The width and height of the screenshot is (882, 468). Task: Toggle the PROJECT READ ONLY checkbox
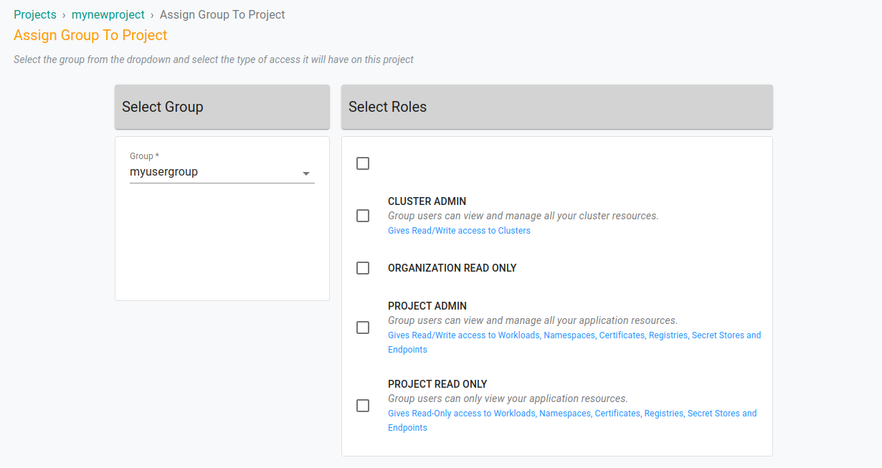tap(363, 406)
